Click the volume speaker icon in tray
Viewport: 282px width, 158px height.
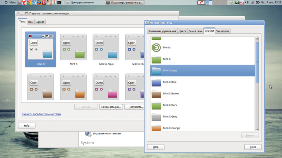click(246, 2)
